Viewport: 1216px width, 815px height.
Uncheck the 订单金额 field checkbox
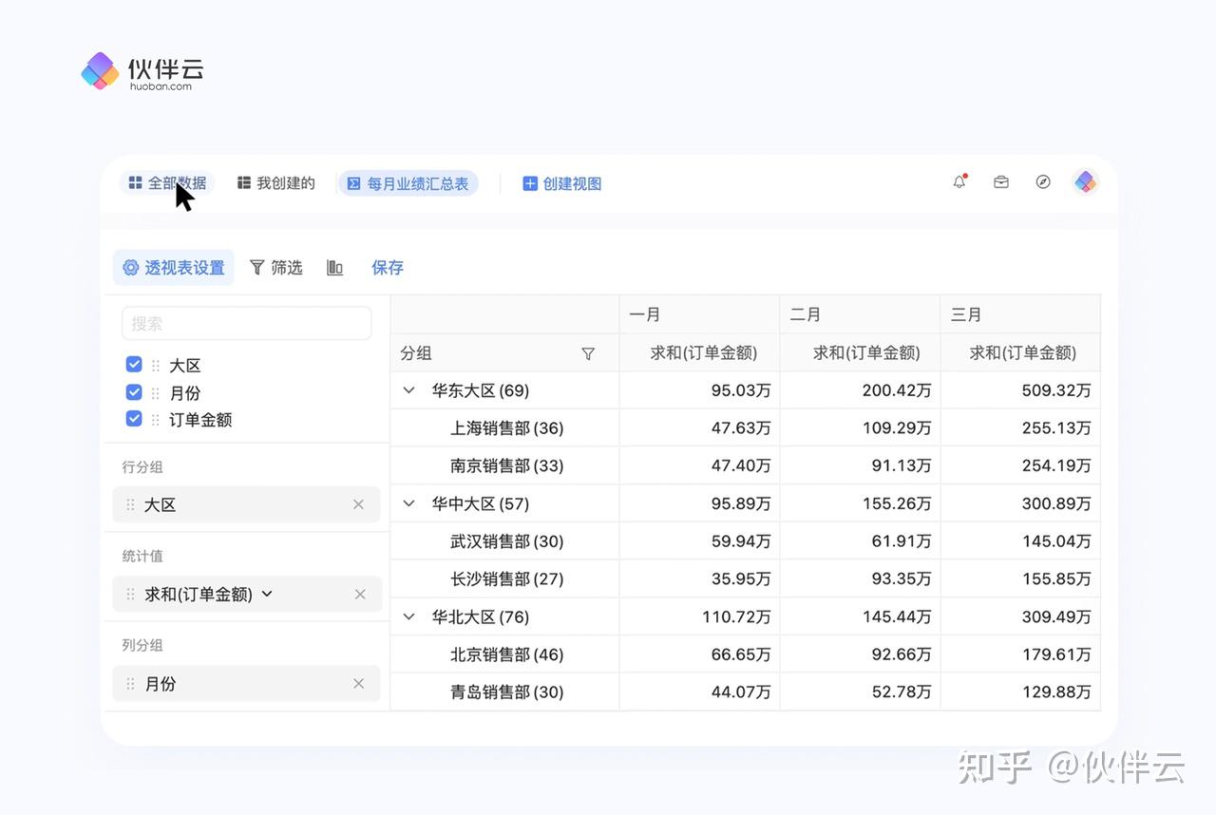[134, 419]
